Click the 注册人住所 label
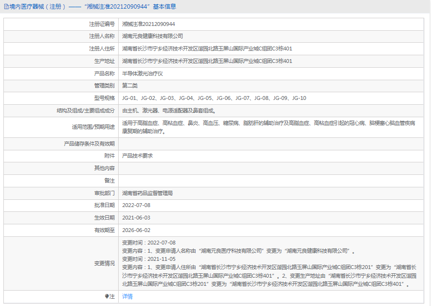 coord(102,49)
